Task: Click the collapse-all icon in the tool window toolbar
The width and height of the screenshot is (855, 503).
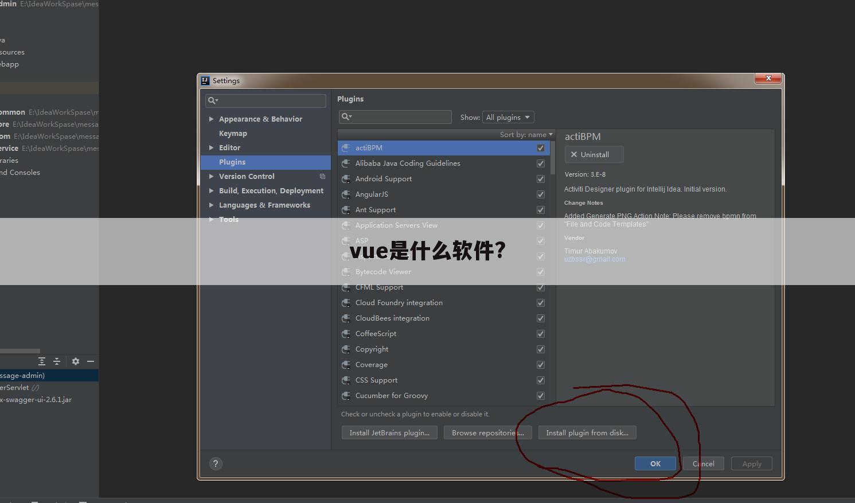Action: tap(56, 361)
